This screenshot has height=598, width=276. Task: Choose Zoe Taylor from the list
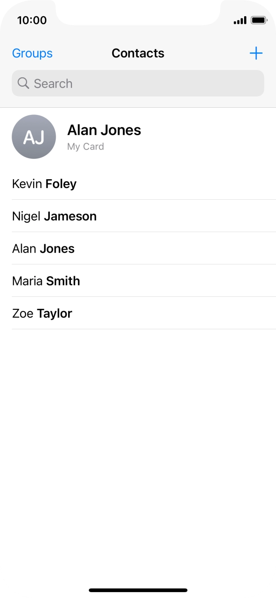(42, 313)
